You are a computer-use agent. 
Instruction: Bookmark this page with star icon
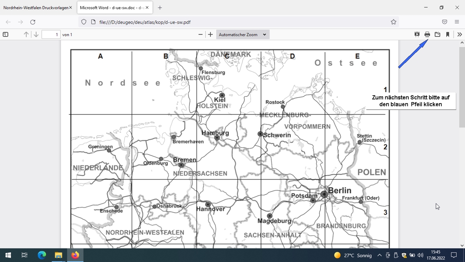click(x=394, y=22)
